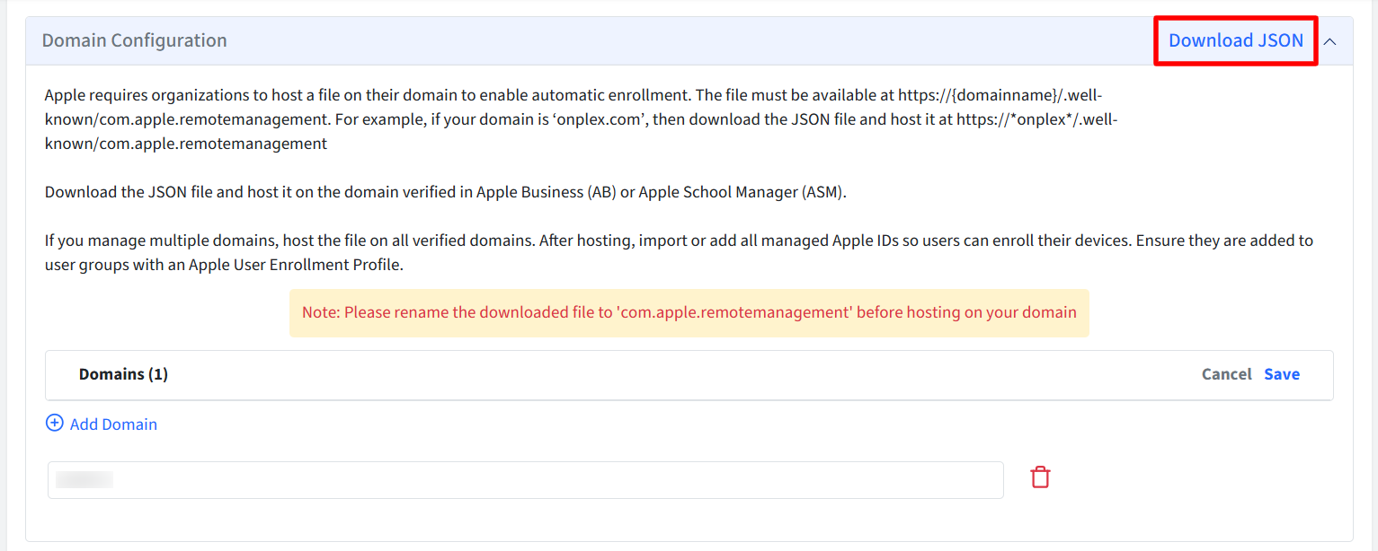
Task: Select the 'Download the JSON file and host it' paragraph
Action: (x=446, y=192)
